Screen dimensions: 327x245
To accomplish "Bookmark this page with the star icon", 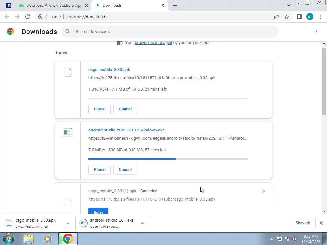I will (287, 17).
